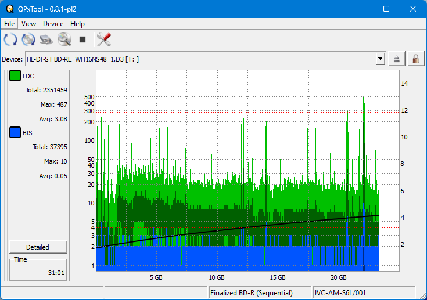Open the View menu
Image resolution: width=427 pixels, height=300 pixels.
[x=28, y=24]
